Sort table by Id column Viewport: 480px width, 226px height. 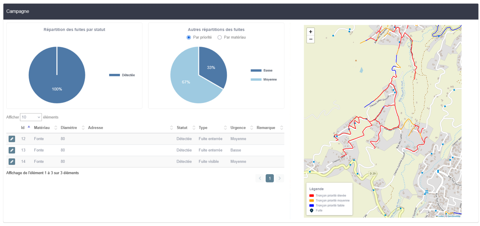[25, 128]
